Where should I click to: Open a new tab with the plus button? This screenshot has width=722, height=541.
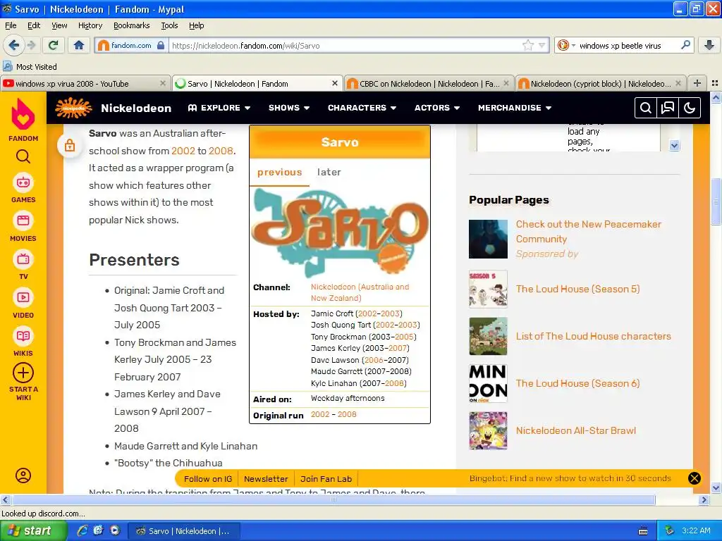pos(697,83)
